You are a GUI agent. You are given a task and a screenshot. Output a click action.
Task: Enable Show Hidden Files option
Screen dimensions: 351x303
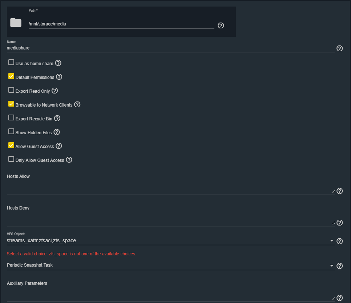pyautogui.click(x=11, y=131)
